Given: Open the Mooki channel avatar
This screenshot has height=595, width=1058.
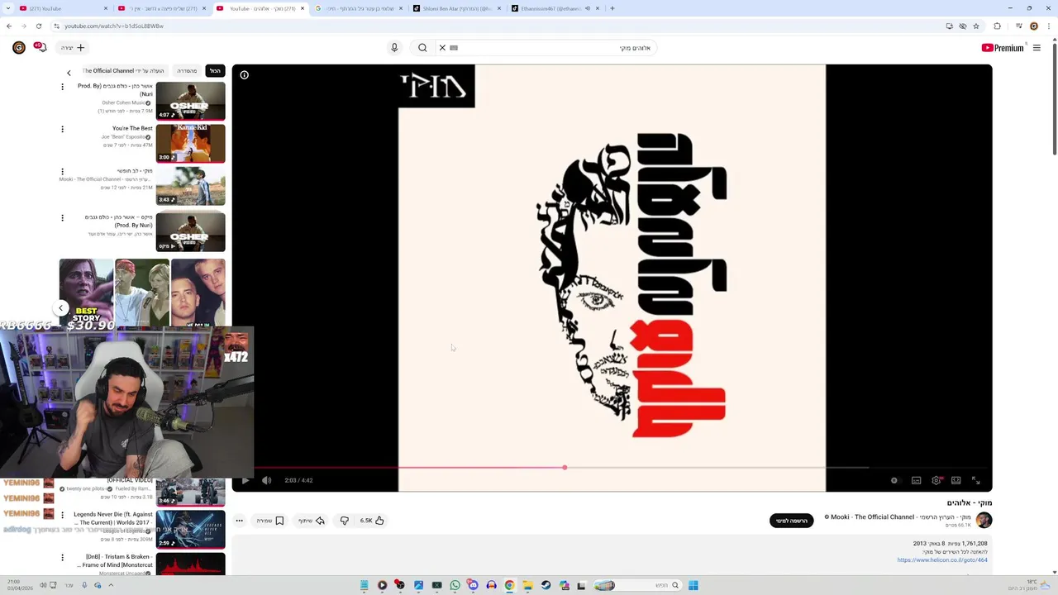Looking at the screenshot, I should pos(984,520).
